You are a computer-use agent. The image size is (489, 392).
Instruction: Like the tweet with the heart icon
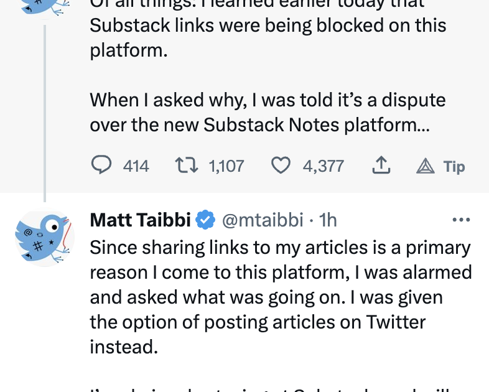pyautogui.click(x=281, y=166)
